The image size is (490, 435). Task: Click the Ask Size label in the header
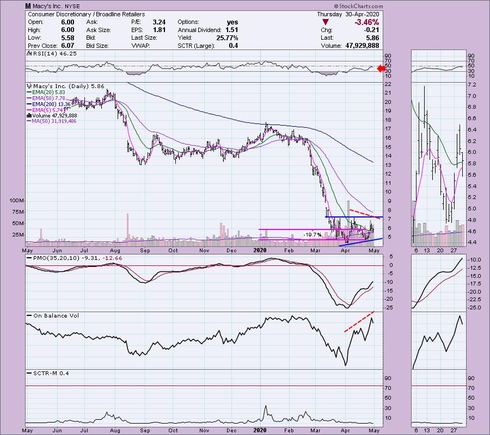point(98,30)
